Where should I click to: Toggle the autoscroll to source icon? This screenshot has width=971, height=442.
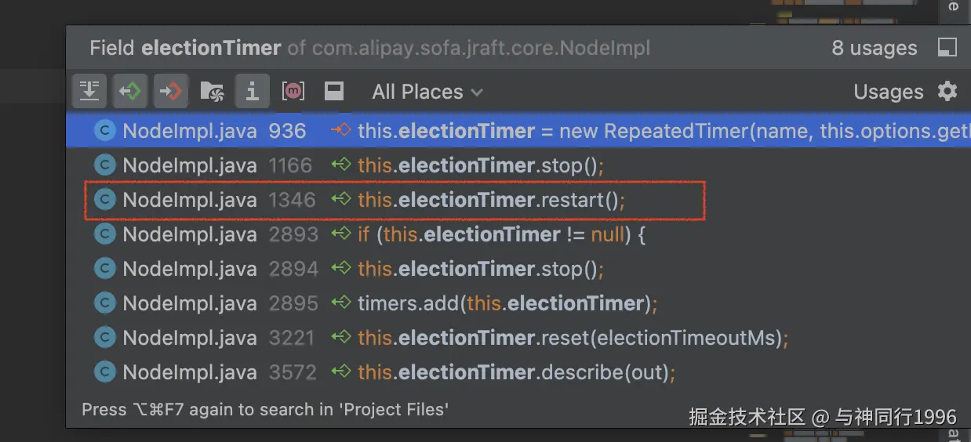(x=89, y=92)
